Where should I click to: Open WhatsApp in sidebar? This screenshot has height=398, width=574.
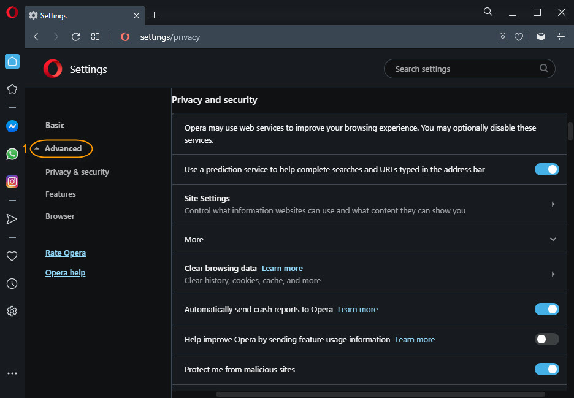12,154
